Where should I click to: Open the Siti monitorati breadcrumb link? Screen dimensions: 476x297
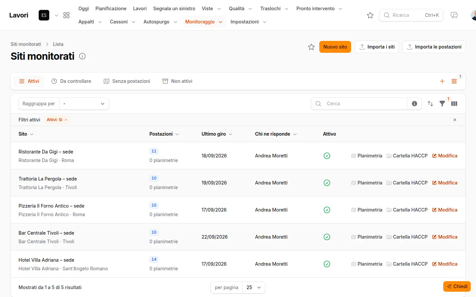coord(26,44)
